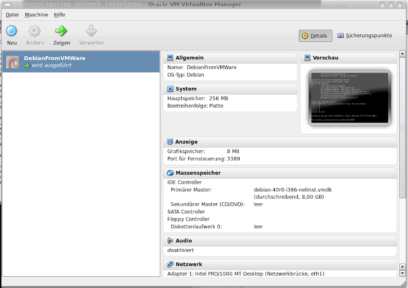Open the Anzeige settings header

[186, 141]
